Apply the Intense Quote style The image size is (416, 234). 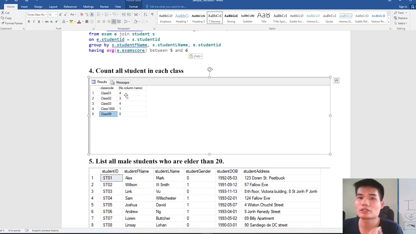(x=345, y=18)
